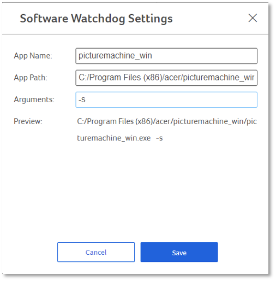Image resolution: width=276 pixels, height=281 pixels.
Task: Click the "Arguments:" label
Action: [34, 99]
